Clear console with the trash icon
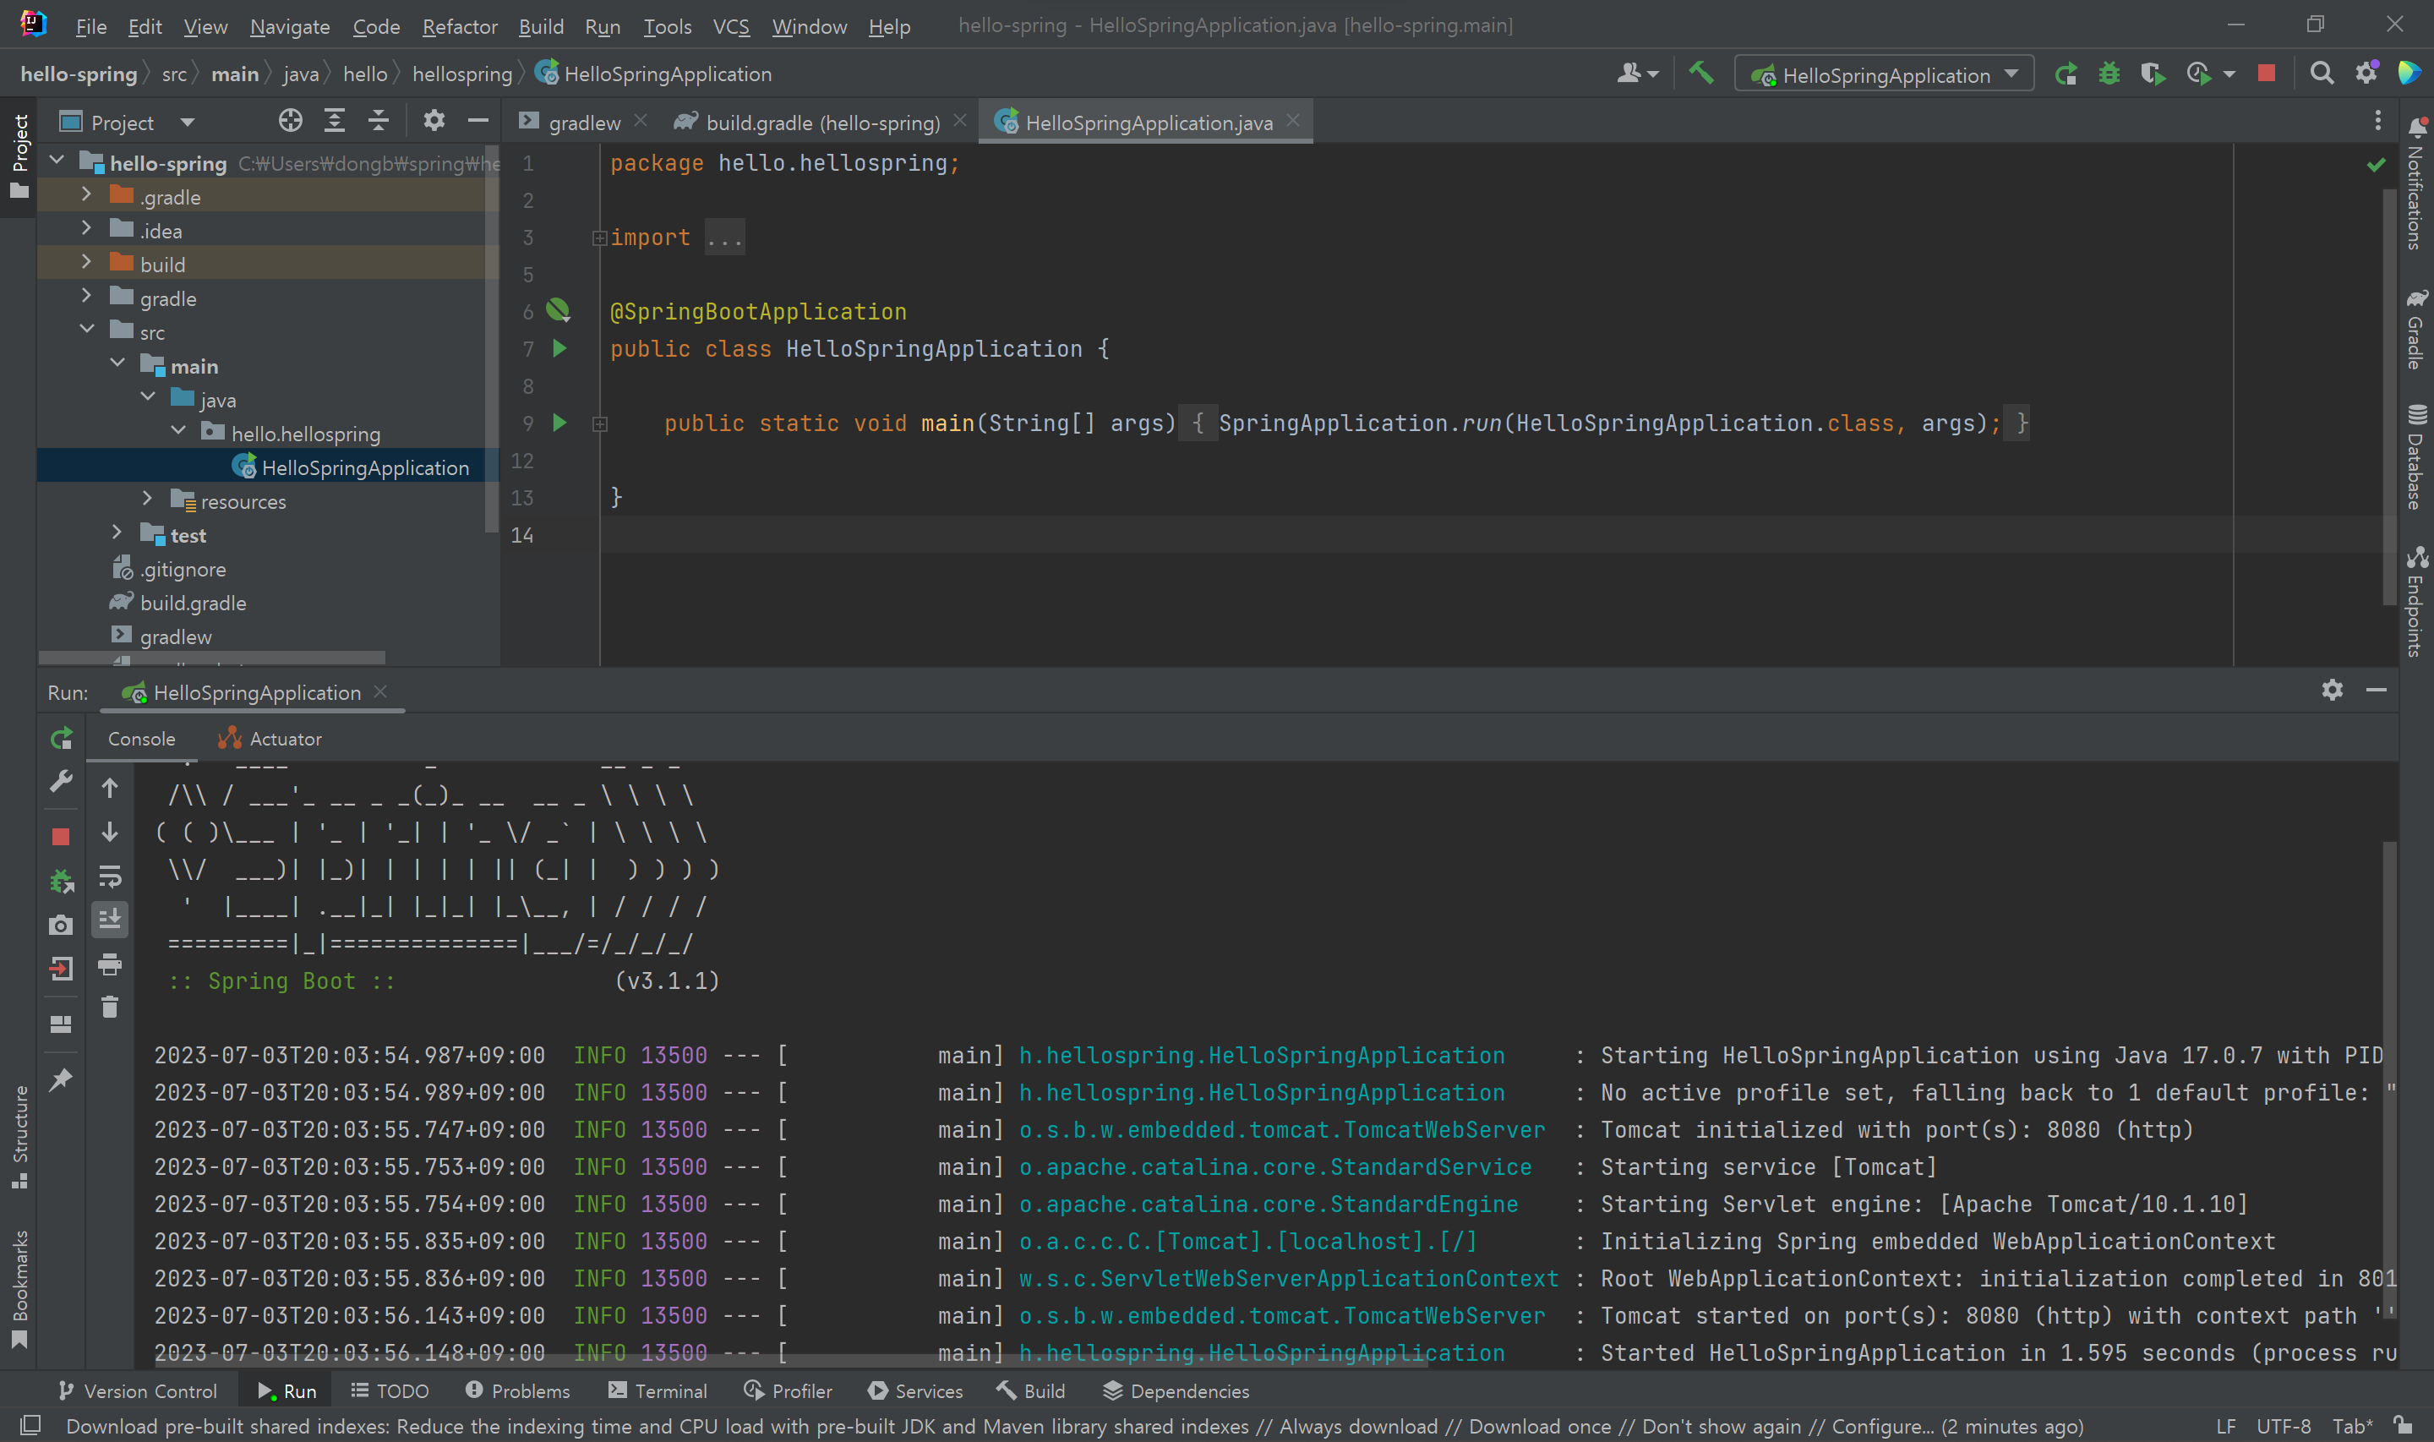 point(110,1008)
